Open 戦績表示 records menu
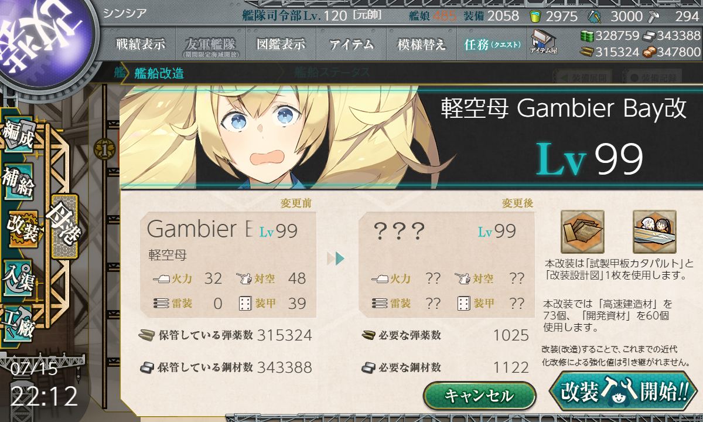Viewport: 703px width, 422px height. 140,44
